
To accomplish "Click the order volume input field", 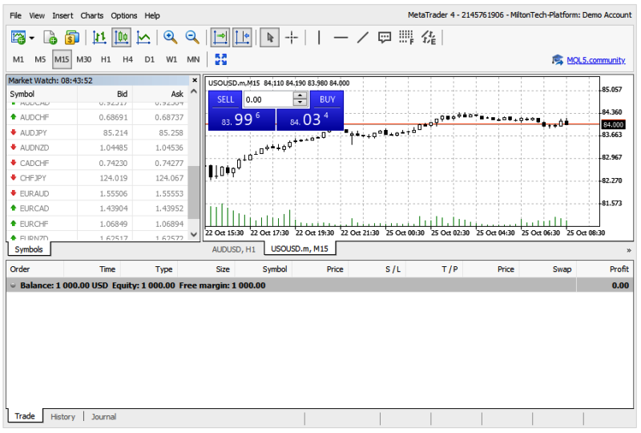I will (x=268, y=99).
